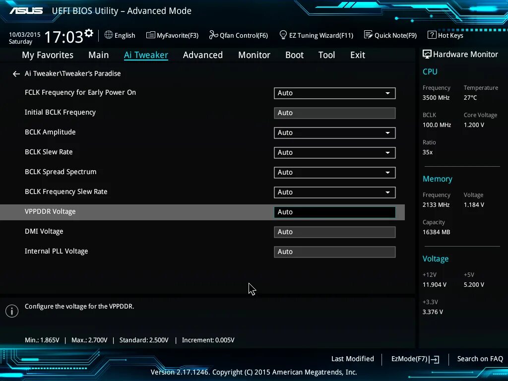Viewport: 508px width, 381px height.
Task: Show Hot Keys question mark icon
Action: pos(432,35)
